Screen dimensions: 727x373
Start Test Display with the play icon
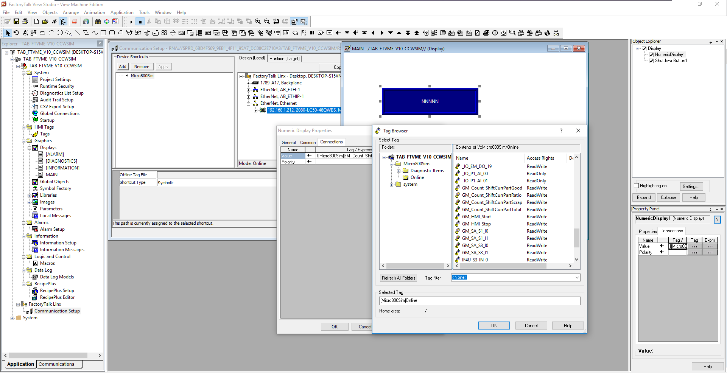click(131, 22)
